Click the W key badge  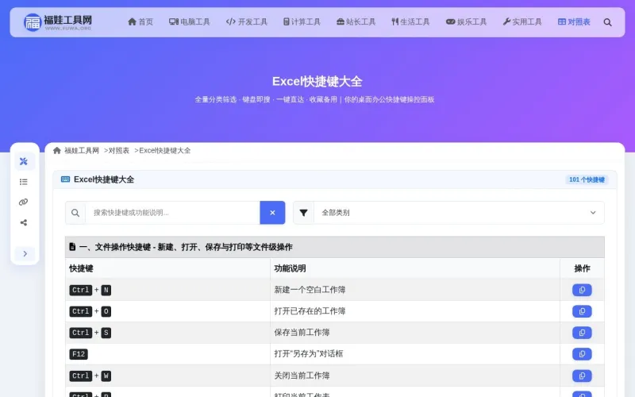click(106, 376)
